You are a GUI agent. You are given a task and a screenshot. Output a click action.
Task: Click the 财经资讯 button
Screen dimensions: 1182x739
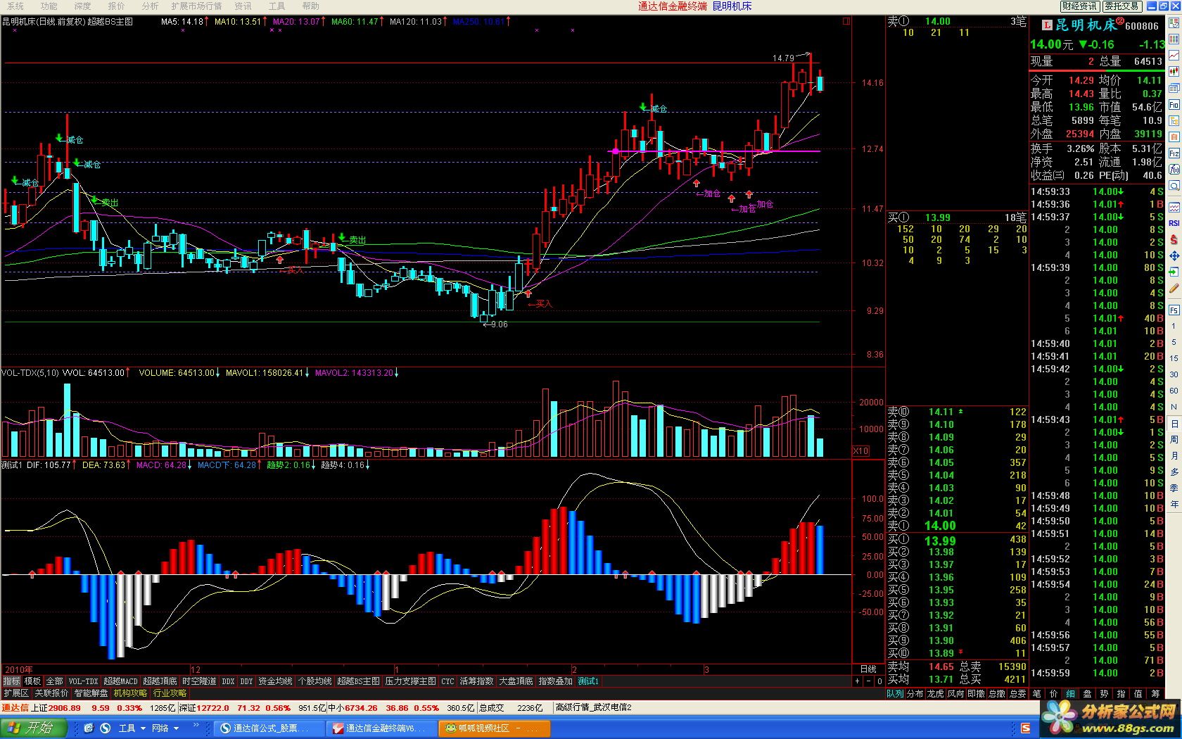click(x=1079, y=6)
